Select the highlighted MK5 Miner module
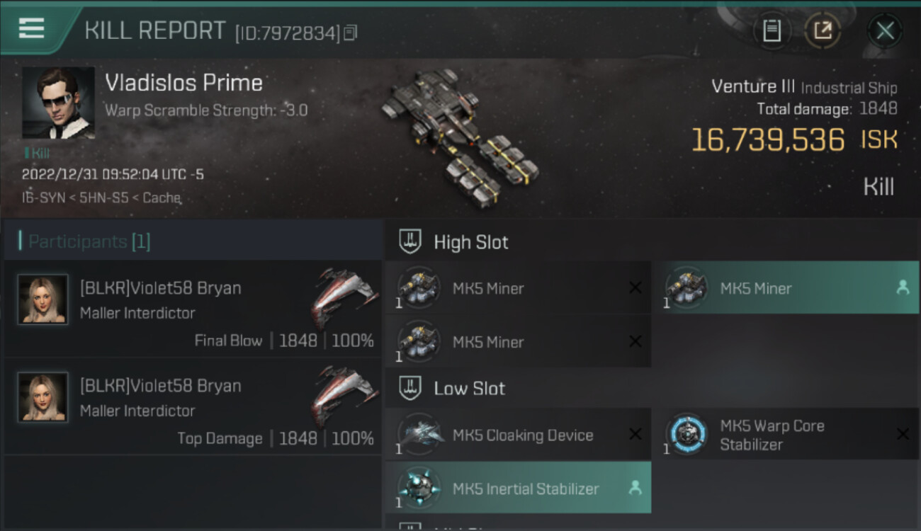Image resolution: width=921 pixels, height=531 pixels. (x=785, y=288)
